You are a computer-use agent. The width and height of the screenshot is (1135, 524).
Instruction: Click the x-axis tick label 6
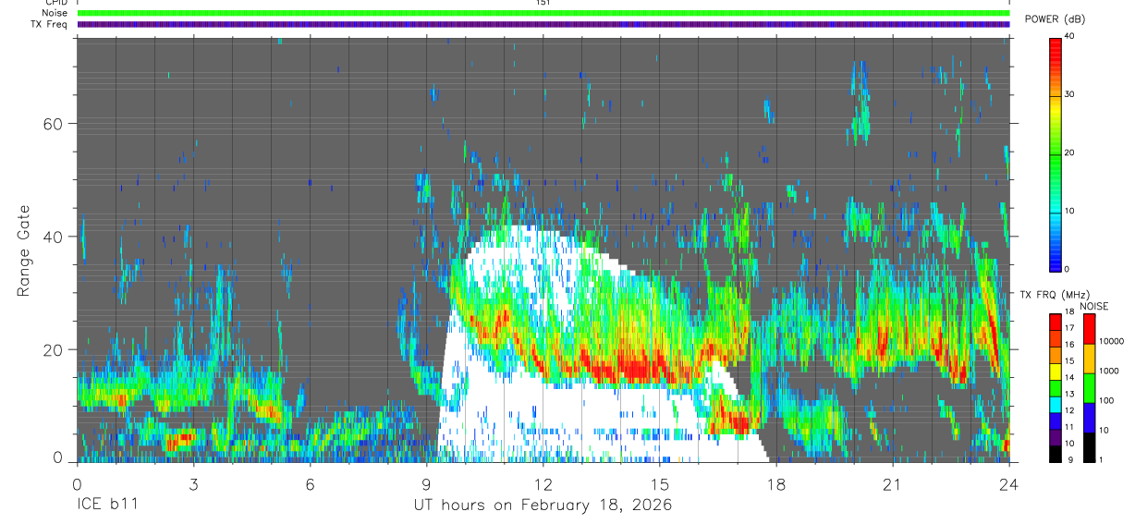[x=310, y=483]
